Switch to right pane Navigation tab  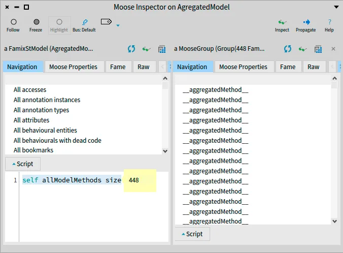pyautogui.click(x=192, y=67)
